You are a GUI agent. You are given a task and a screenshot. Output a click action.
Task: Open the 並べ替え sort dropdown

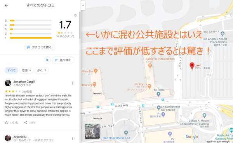tap(63, 60)
